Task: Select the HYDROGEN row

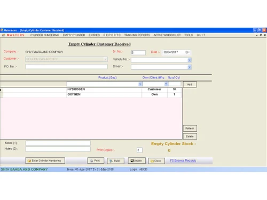Action: [x=91, y=90]
